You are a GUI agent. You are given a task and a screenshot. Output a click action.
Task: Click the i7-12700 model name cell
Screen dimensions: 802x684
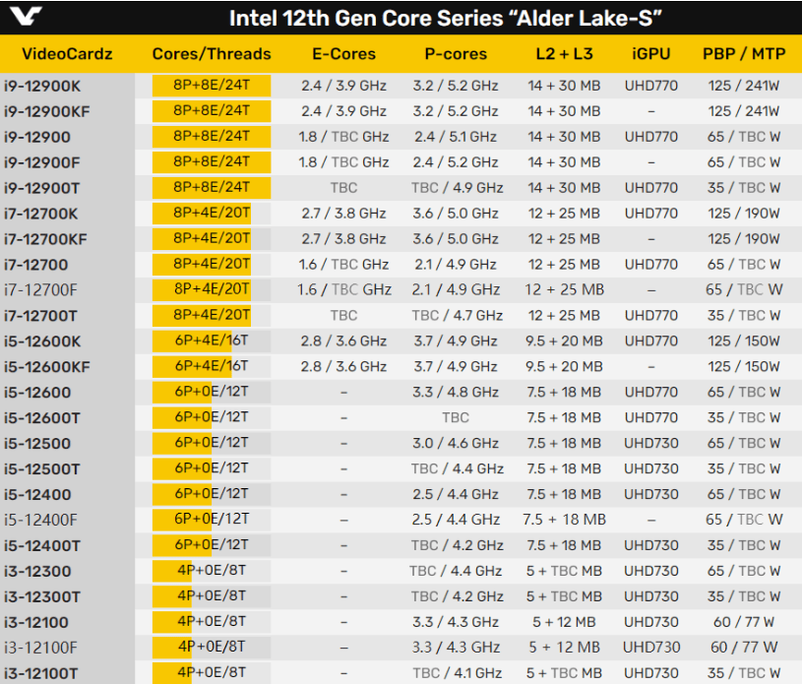point(35,265)
